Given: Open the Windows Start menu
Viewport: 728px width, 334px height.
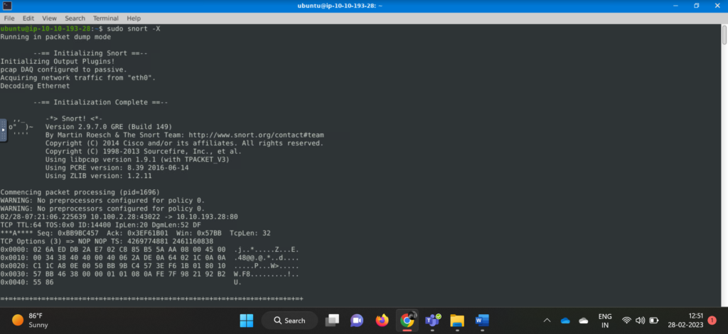Looking at the screenshot, I should pos(245,320).
